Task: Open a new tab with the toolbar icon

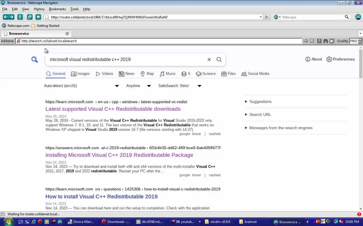Action: (29, 17)
